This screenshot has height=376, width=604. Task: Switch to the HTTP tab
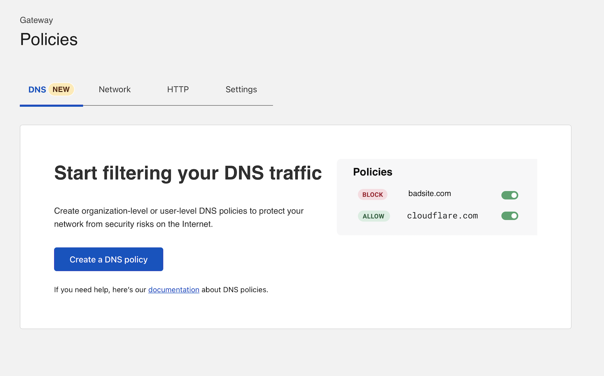(178, 90)
